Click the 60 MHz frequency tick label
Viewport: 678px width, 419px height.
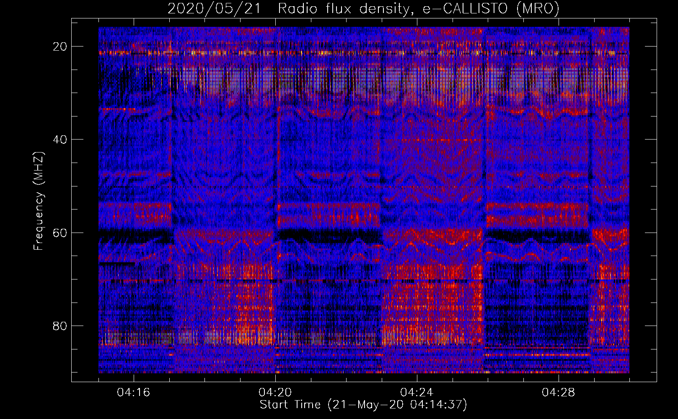[60, 233]
